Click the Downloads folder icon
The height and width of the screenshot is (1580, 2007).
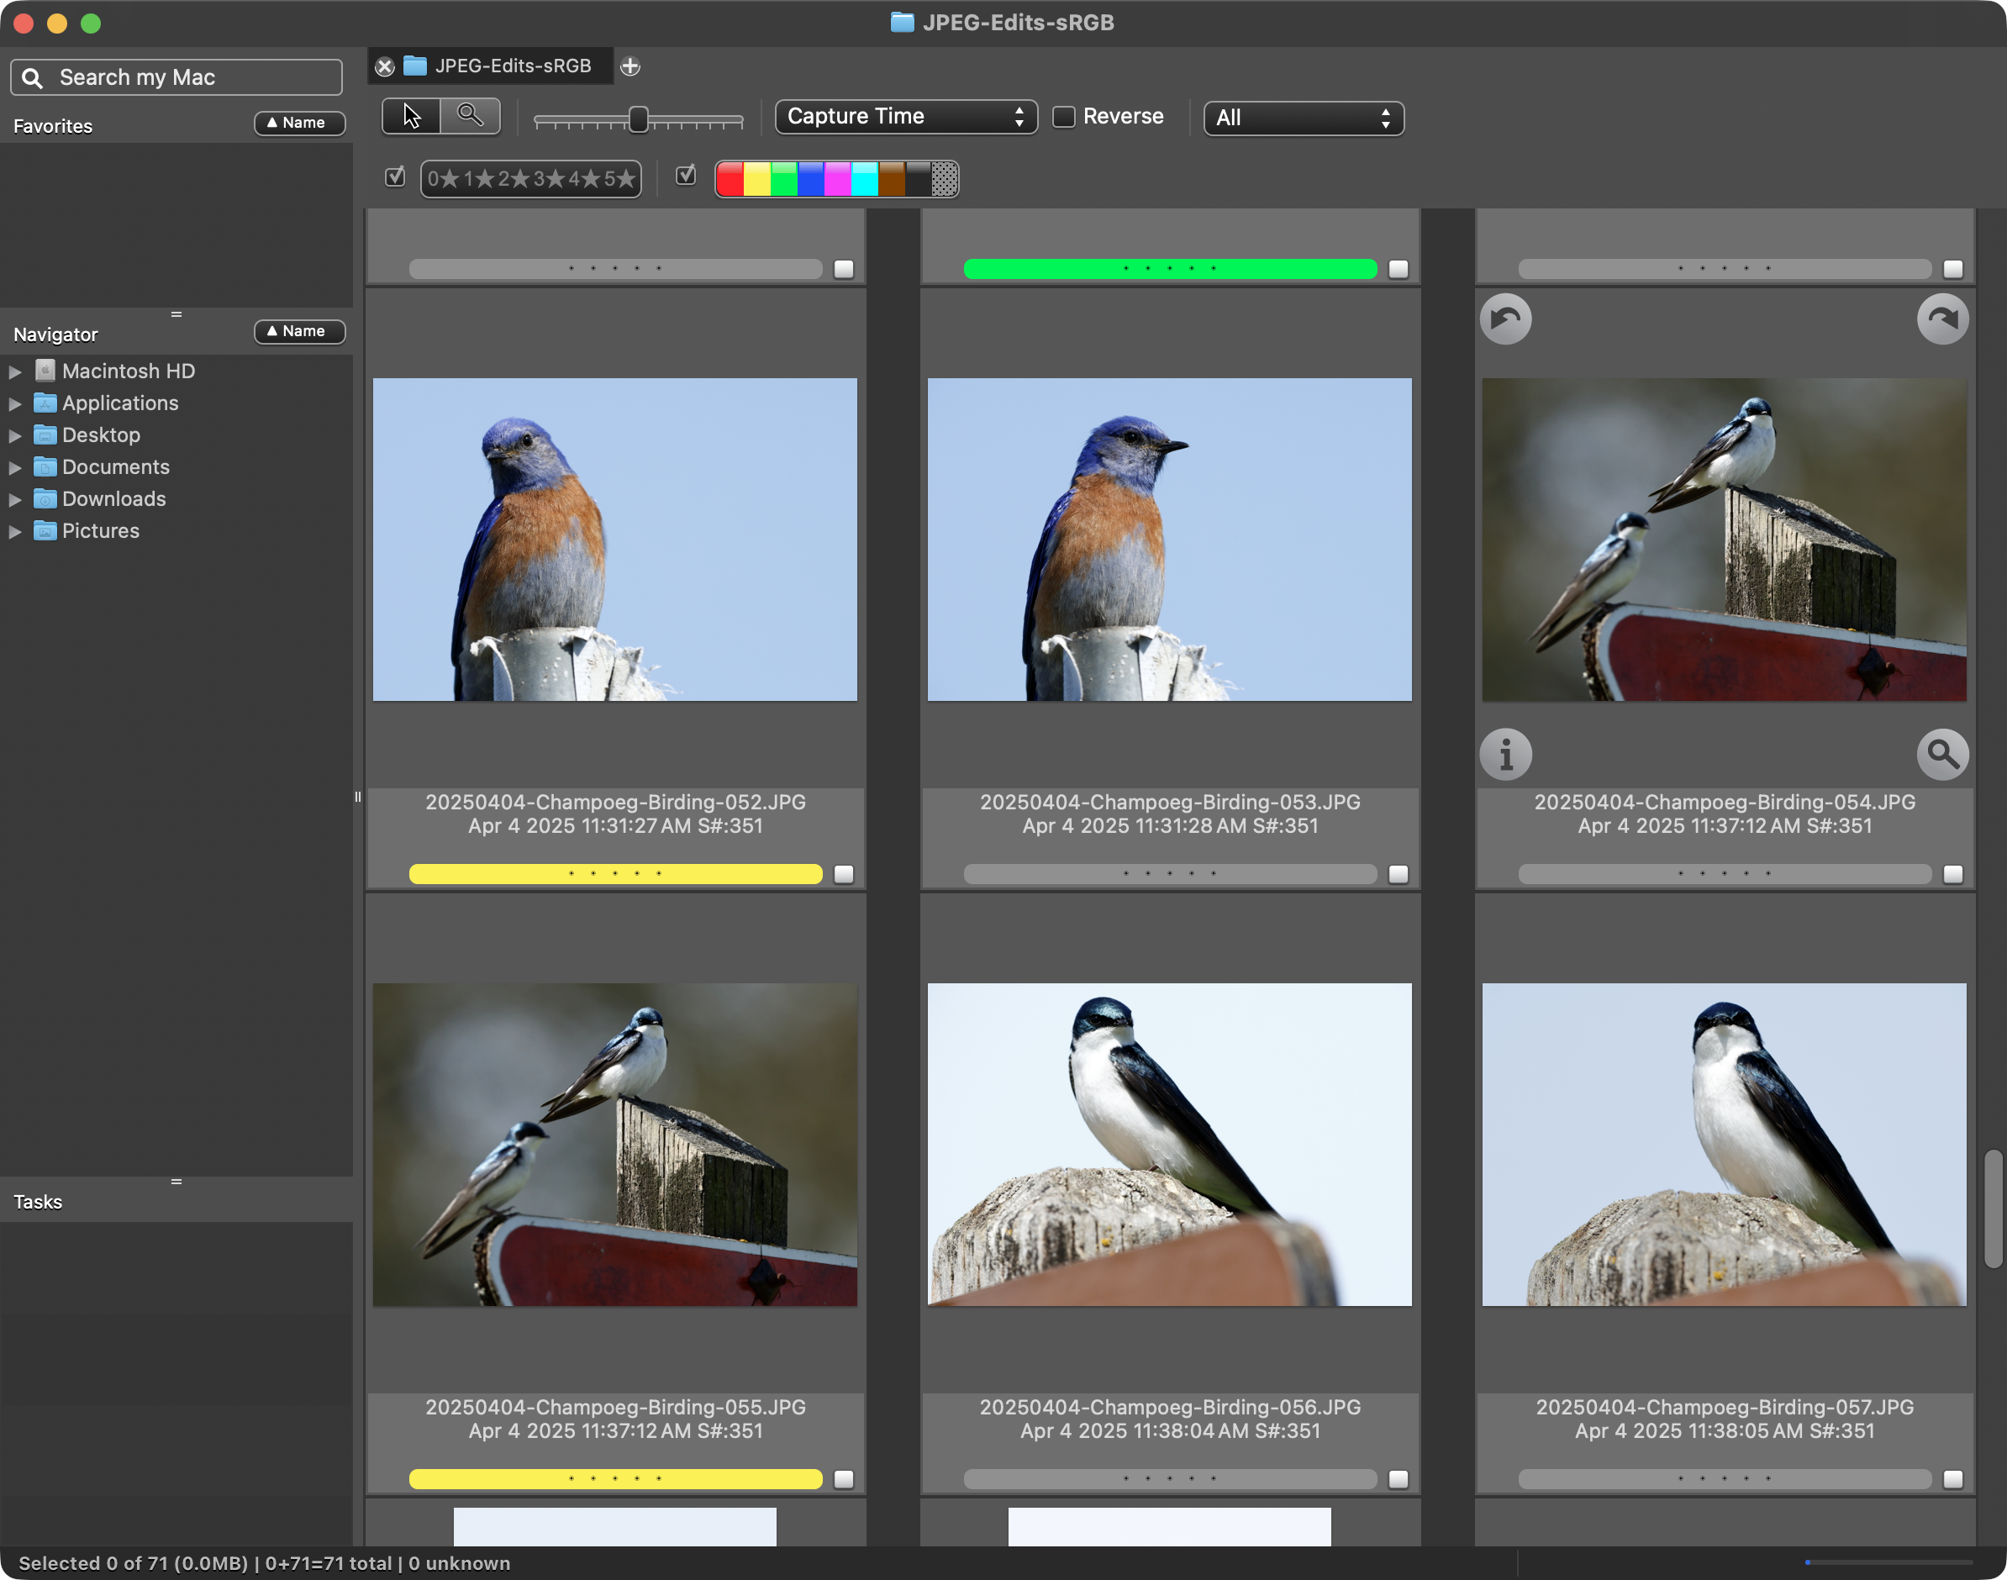click(x=45, y=498)
